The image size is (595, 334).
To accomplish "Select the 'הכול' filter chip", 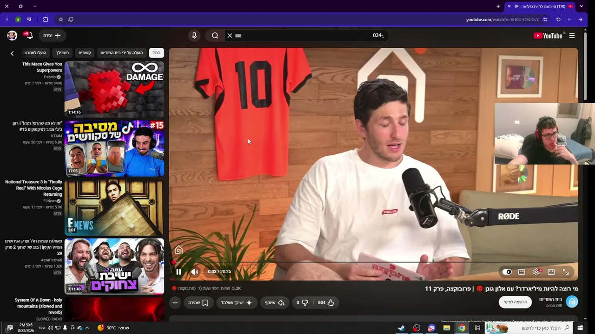I will (x=157, y=53).
